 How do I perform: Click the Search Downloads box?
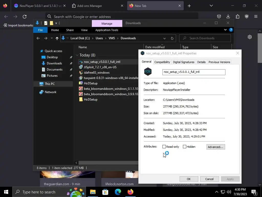205,38
